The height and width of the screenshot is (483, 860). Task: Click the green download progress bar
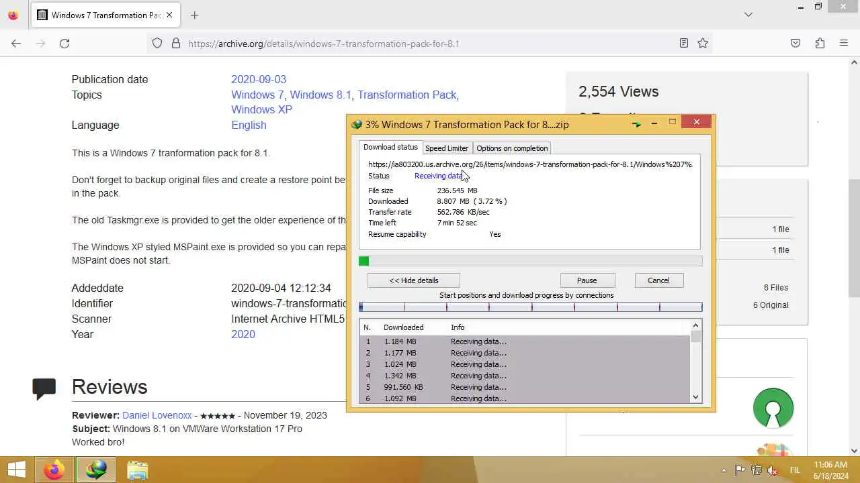click(531, 261)
